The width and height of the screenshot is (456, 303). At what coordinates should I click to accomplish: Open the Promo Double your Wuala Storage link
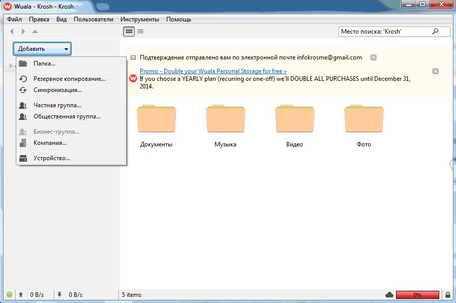coord(213,71)
